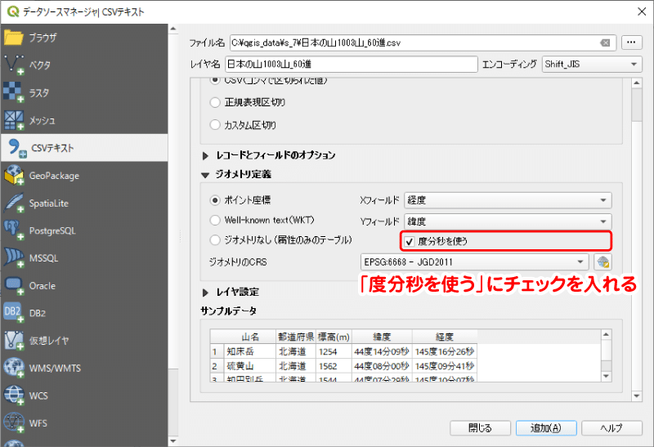Image resolution: width=654 pixels, height=447 pixels.
Task: Clear the file name field
Action: [605, 42]
